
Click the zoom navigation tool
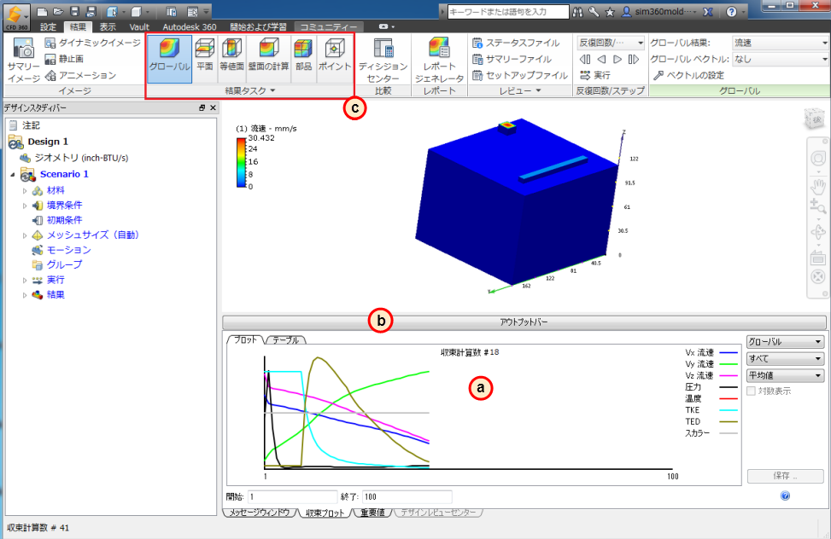[x=817, y=207]
